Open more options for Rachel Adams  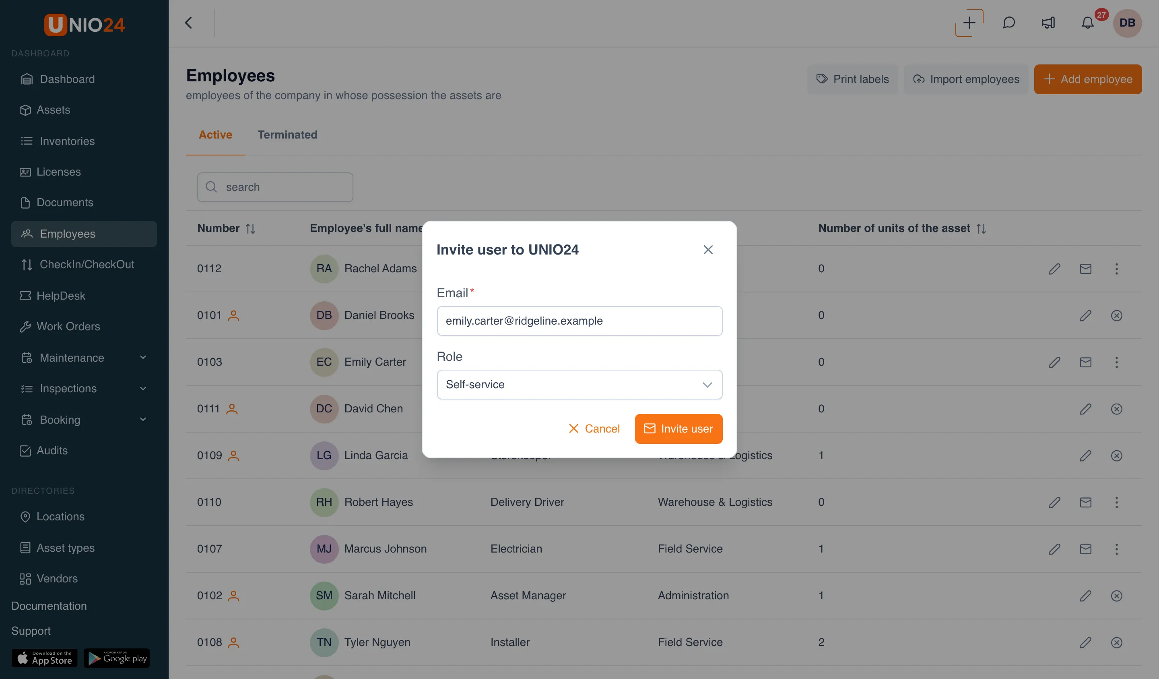tap(1116, 269)
